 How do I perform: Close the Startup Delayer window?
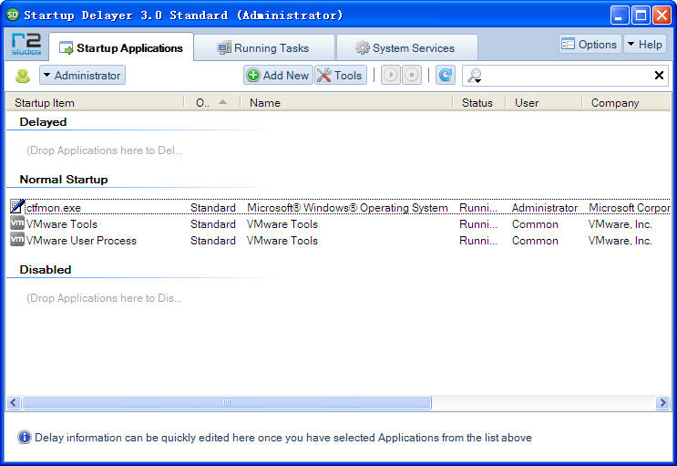point(662,16)
